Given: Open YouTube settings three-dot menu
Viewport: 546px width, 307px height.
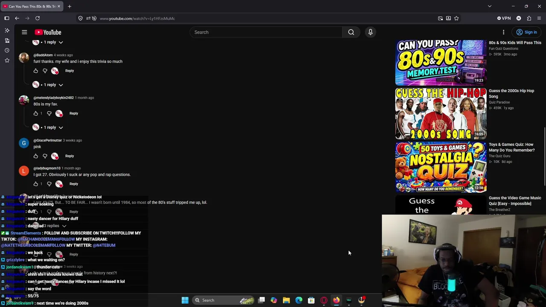Looking at the screenshot, I should pyautogui.click(x=503, y=32).
